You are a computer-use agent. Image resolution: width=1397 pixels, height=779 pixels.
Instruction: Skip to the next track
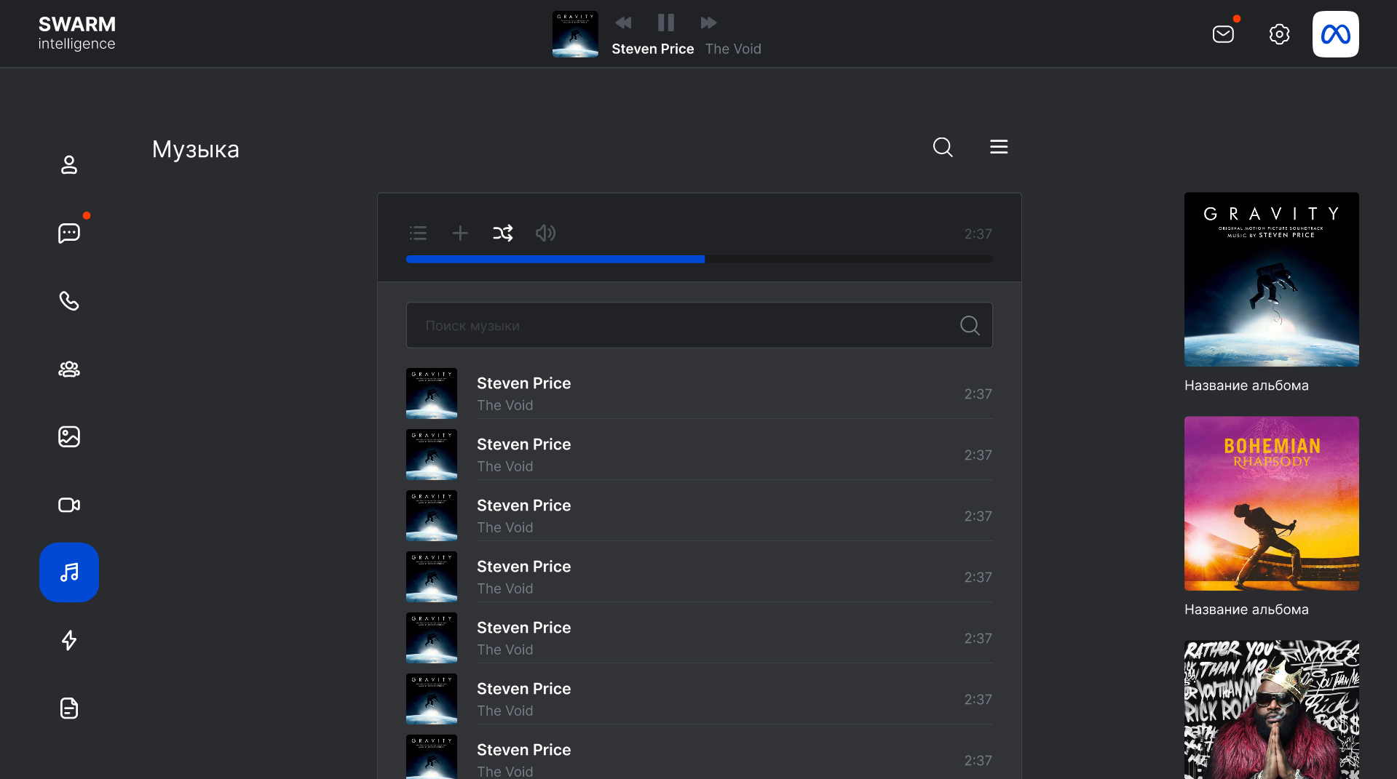pyautogui.click(x=708, y=23)
